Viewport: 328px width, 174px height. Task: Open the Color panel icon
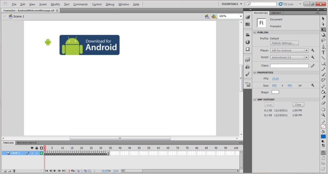coord(248,17)
